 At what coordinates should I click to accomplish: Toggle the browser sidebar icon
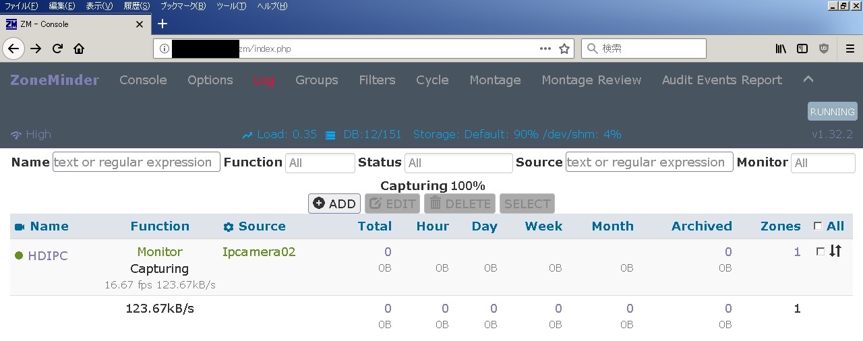coord(802,49)
